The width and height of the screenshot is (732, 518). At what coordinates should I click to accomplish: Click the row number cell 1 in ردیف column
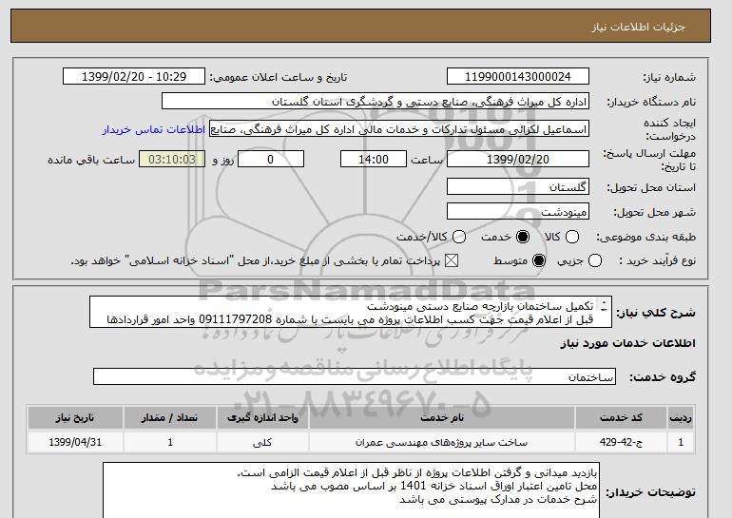(x=681, y=442)
